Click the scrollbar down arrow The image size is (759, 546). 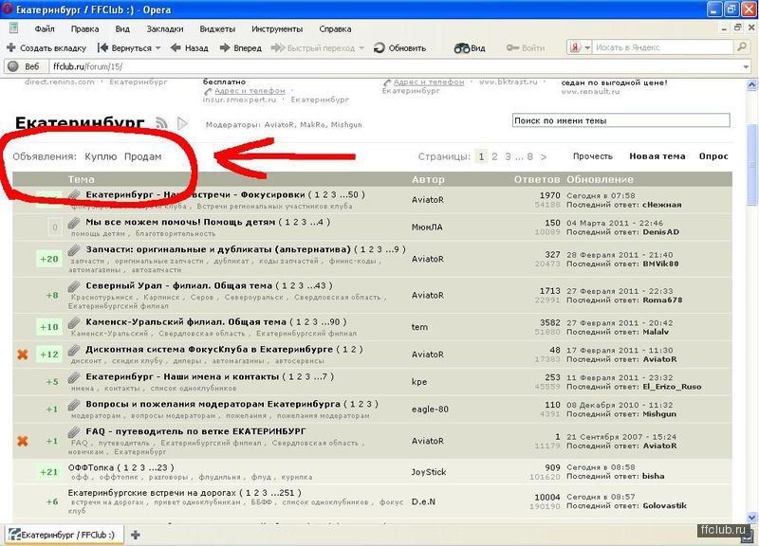(x=751, y=517)
